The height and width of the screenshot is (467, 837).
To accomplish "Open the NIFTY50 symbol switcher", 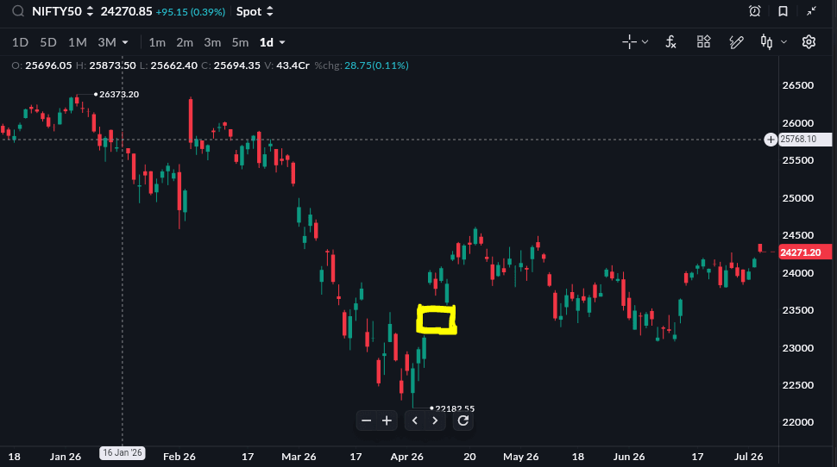I will click(x=62, y=11).
